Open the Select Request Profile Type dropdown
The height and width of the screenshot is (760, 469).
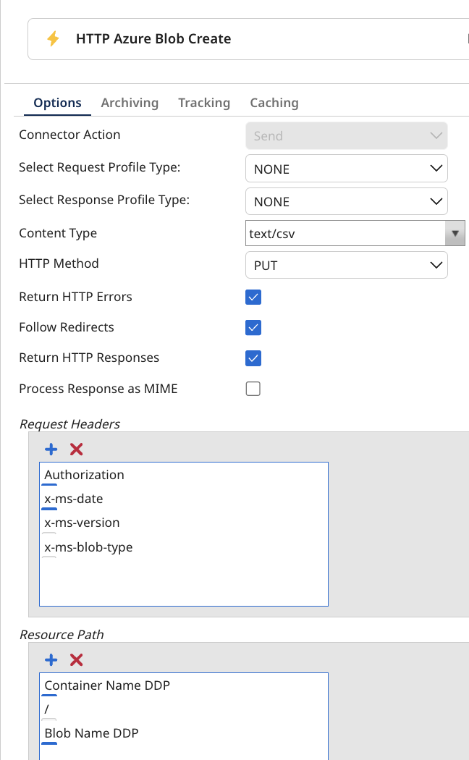(x=435, y=168)
